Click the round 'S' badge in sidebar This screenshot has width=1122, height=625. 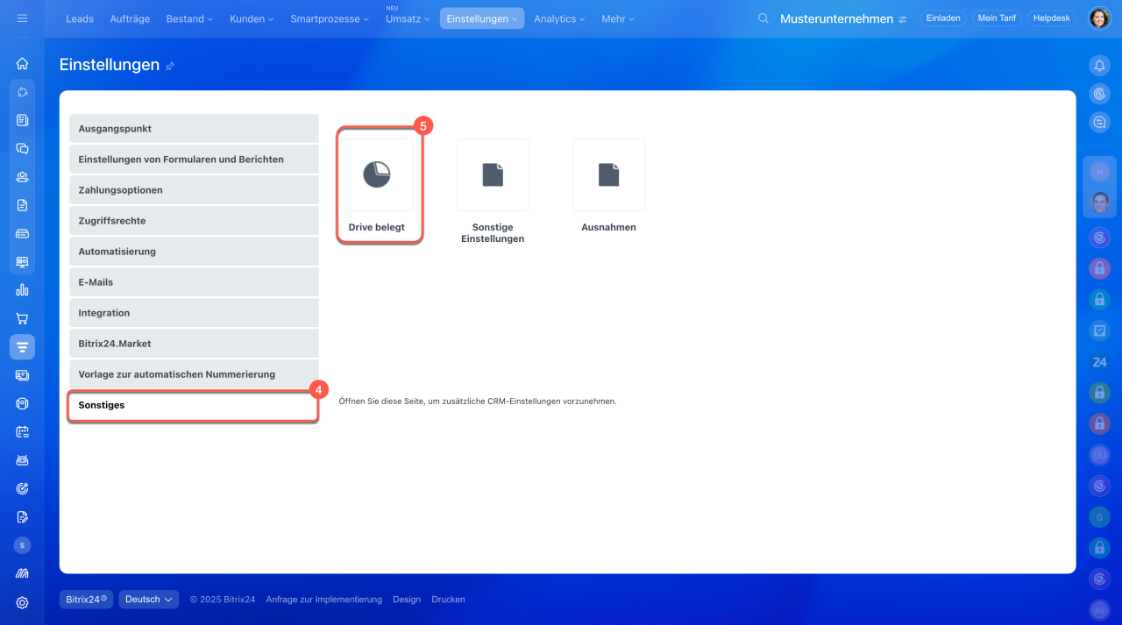22,545
